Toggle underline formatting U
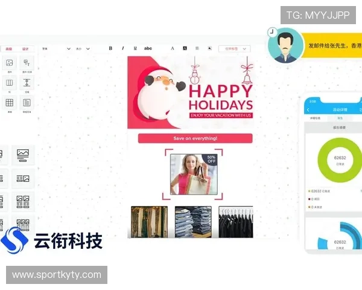Screen dimensions: 362x290 click(x=135, y=48)
